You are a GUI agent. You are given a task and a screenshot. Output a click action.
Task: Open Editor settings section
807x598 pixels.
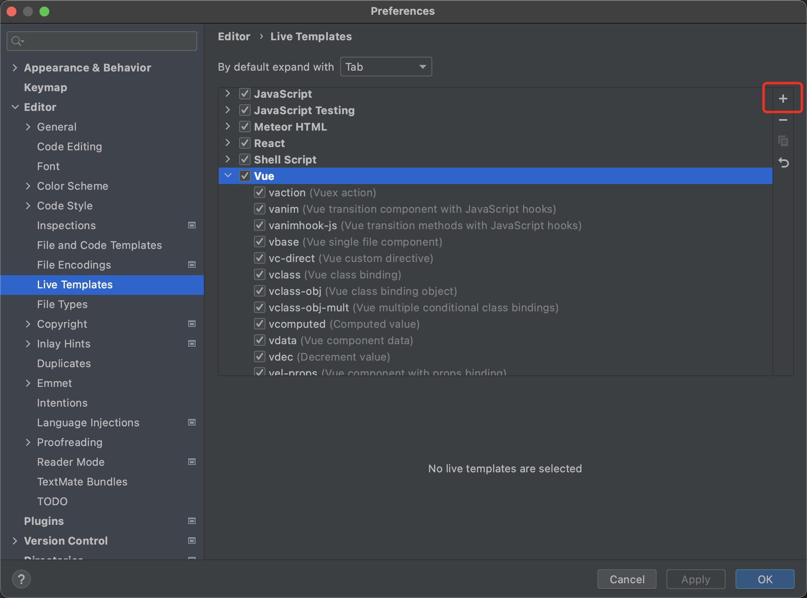[39, 107]
